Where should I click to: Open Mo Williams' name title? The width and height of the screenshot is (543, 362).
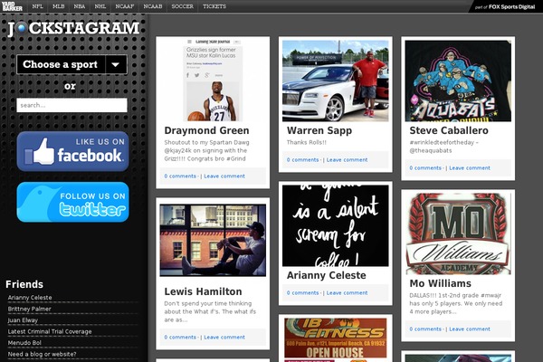pos(440,283)
